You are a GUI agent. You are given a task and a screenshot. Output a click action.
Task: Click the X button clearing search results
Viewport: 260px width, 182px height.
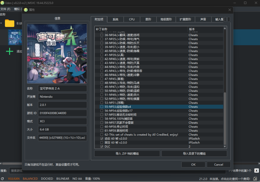pyautogui.click(x=256, y=171)
